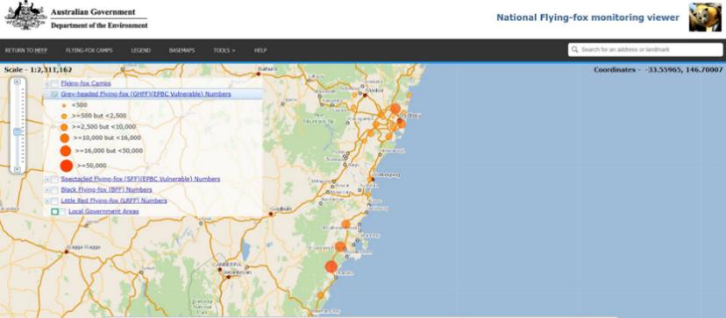Viewport: 726px width, 318px height.
Task: Click the >=50,000 legend circle symbol
Action: 67,166
